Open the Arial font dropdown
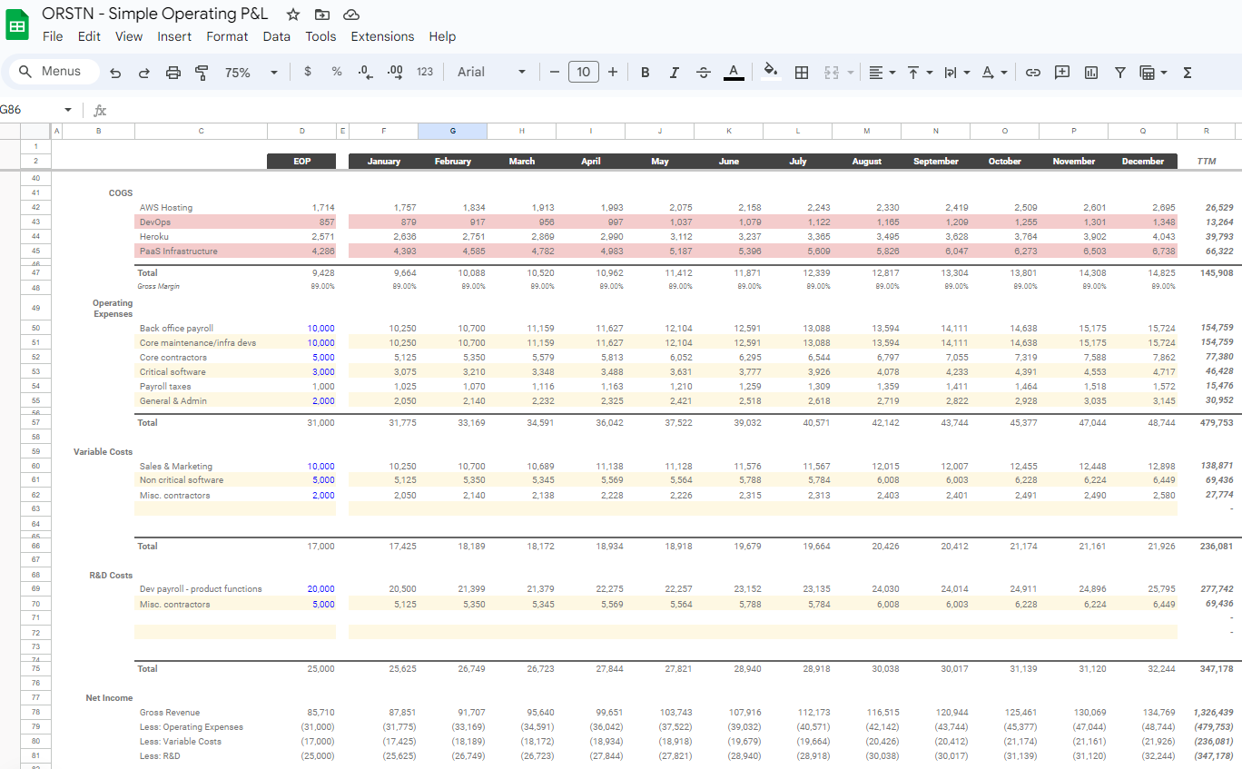This screenshot has height=769, width=1242. click(491, 73)
